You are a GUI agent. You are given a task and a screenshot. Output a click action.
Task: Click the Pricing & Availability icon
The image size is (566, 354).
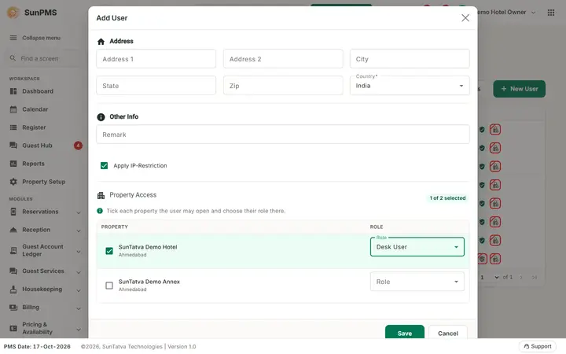click(13, 328)
